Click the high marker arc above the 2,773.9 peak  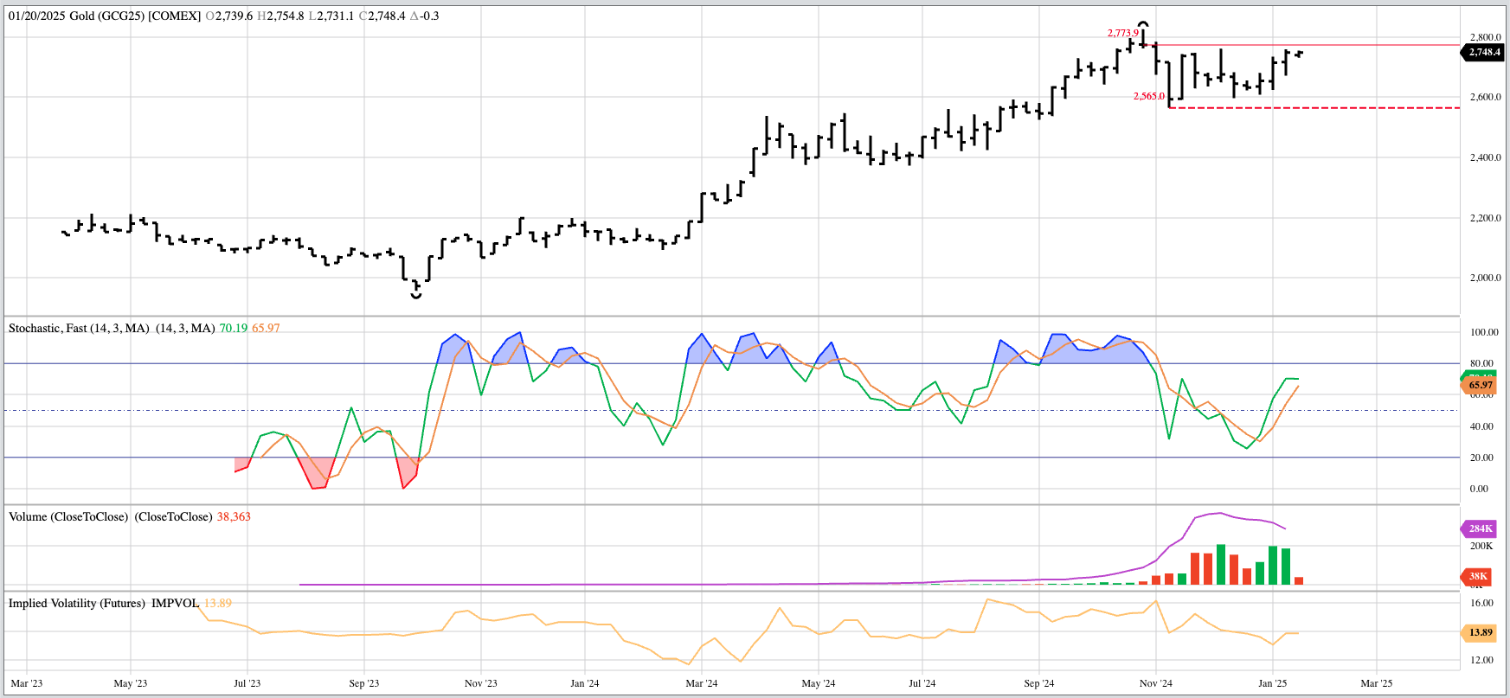[x=1143, y=24]
